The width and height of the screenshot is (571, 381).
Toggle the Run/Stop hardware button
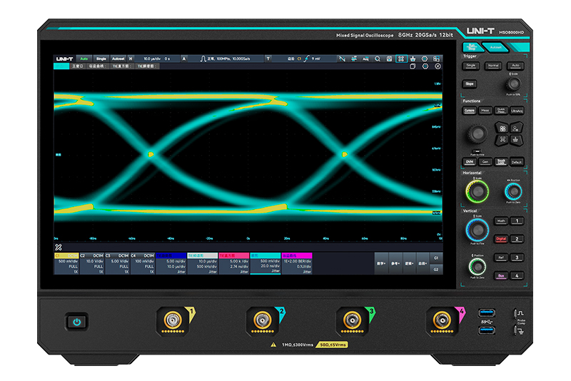[x=472, y=46]
